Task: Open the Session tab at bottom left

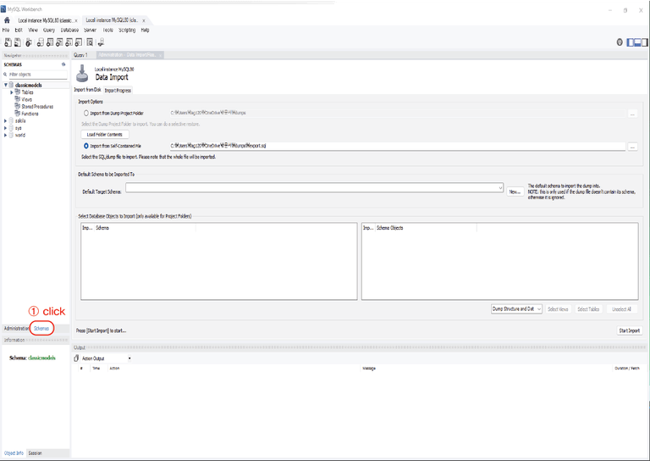Action: click(35, 453)
